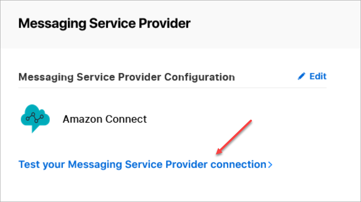Click the Messaging Service Provider page title

[104, 23]
